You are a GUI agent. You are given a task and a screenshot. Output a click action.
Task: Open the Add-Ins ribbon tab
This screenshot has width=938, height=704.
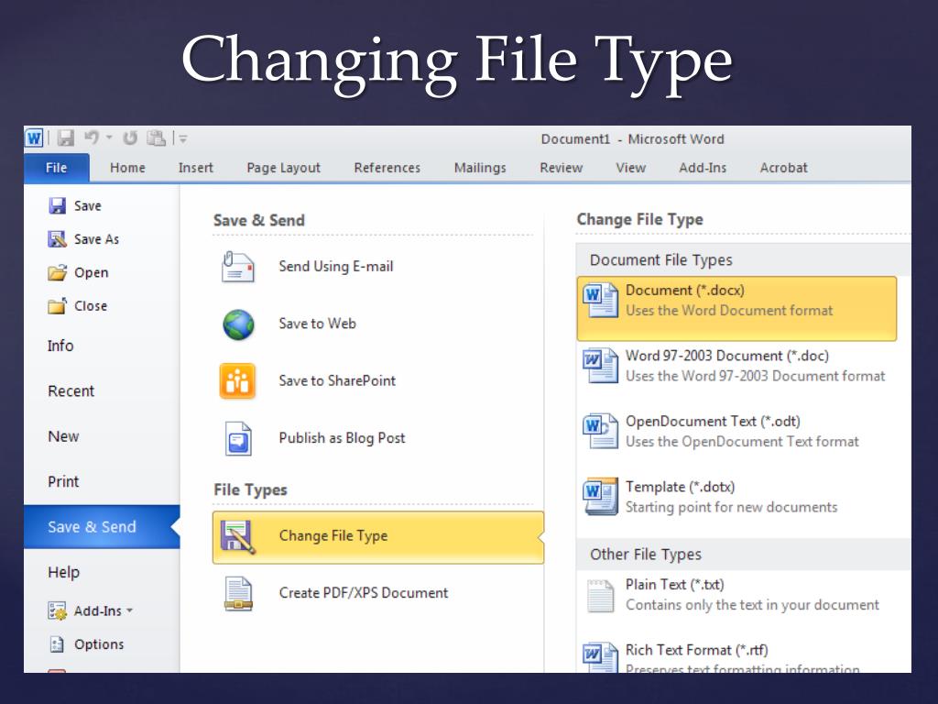click(x=703, y=168)
